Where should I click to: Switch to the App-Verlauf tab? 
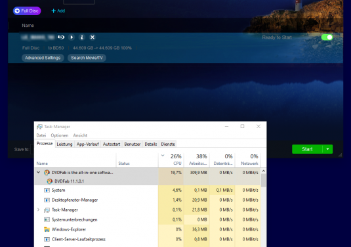(x=87, y=144)
